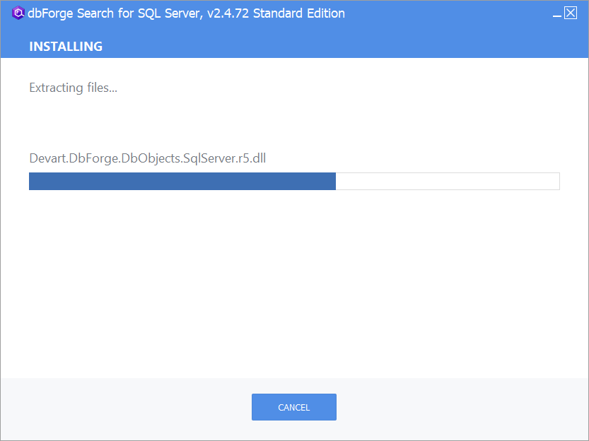Click the installer title text
This screenshot has width=589, height=441.
[x=186, y=13]
